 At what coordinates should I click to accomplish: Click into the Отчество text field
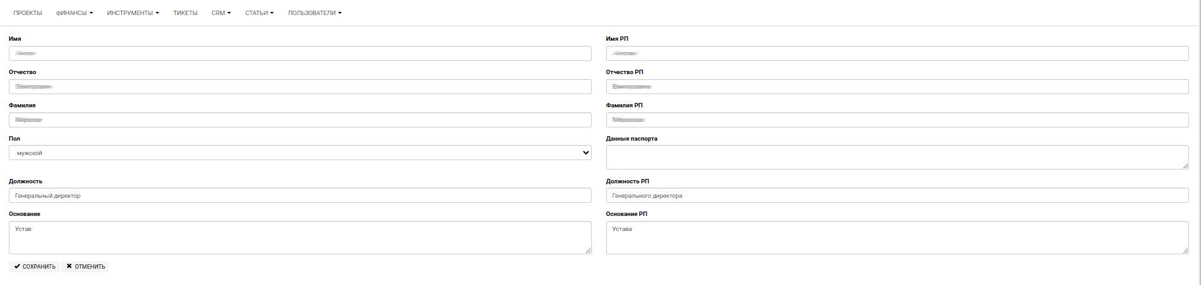[300, 87]
